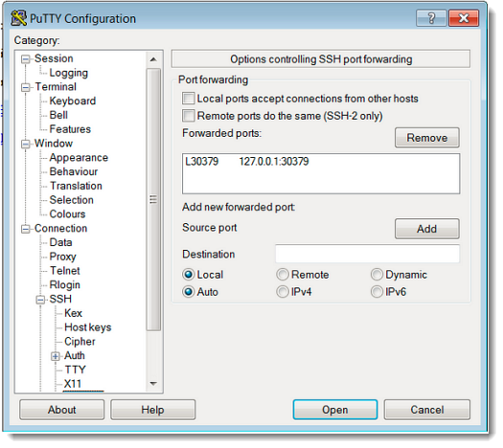This screenshot has width=503, height=448.
Task: Collapse the Session tree node
Action: (x=26, y=60)
